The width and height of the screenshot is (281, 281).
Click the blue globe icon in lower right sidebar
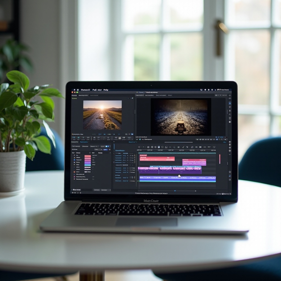tap(230, 176)
